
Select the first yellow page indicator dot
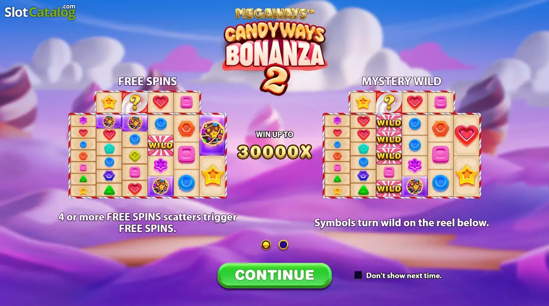266,245
